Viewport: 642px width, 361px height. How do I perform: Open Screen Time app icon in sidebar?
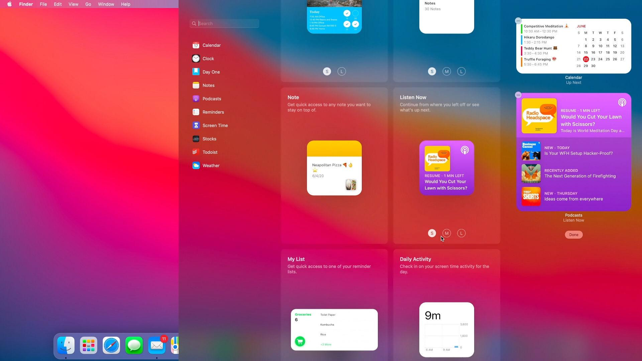coord(196,125)
